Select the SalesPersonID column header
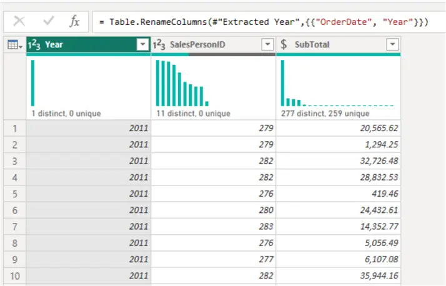This screenshot has height=286, width=446. (x=214, y=44)
